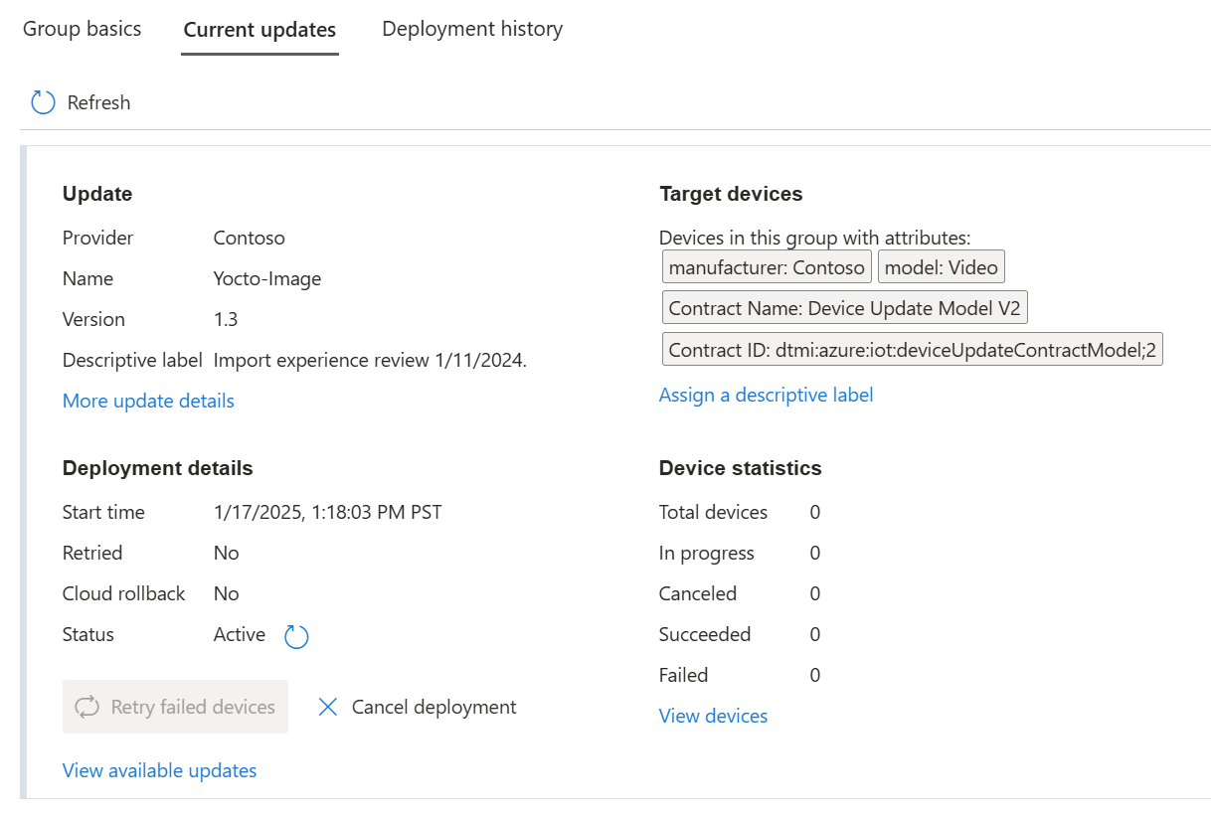1211x820 pixels.
Task: Open the View devices link
Action: point(713,716)
